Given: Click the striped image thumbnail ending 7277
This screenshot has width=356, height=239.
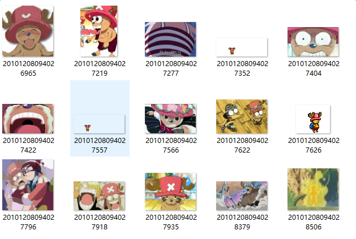Looking at the screenshot, I should pyautogui.click(x=170, y=39).
